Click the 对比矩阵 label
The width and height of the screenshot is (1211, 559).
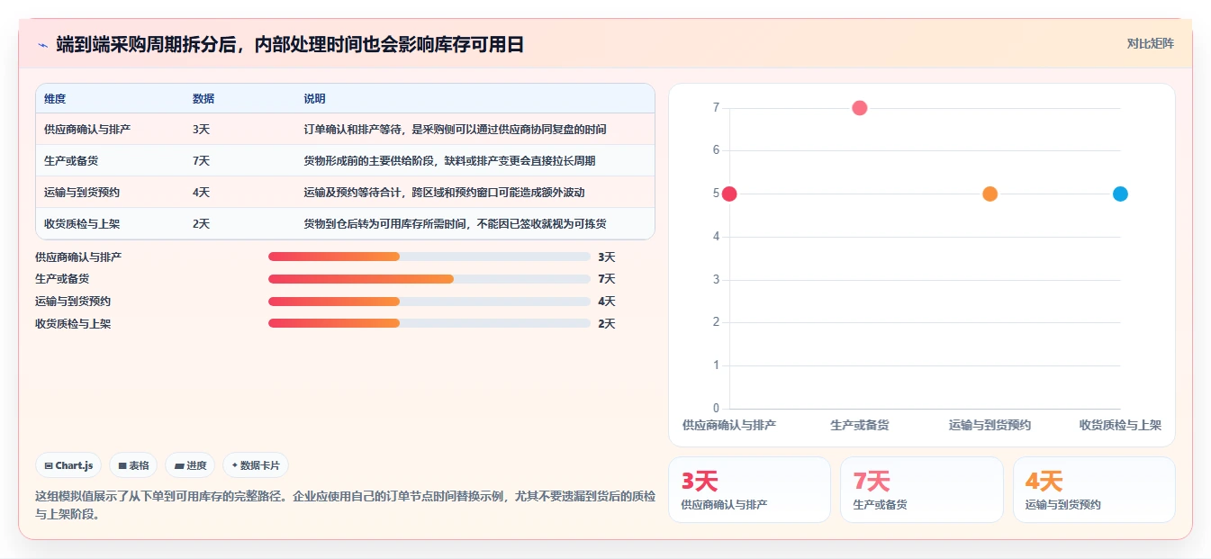pyautogui.click(x=1150, y=43)
